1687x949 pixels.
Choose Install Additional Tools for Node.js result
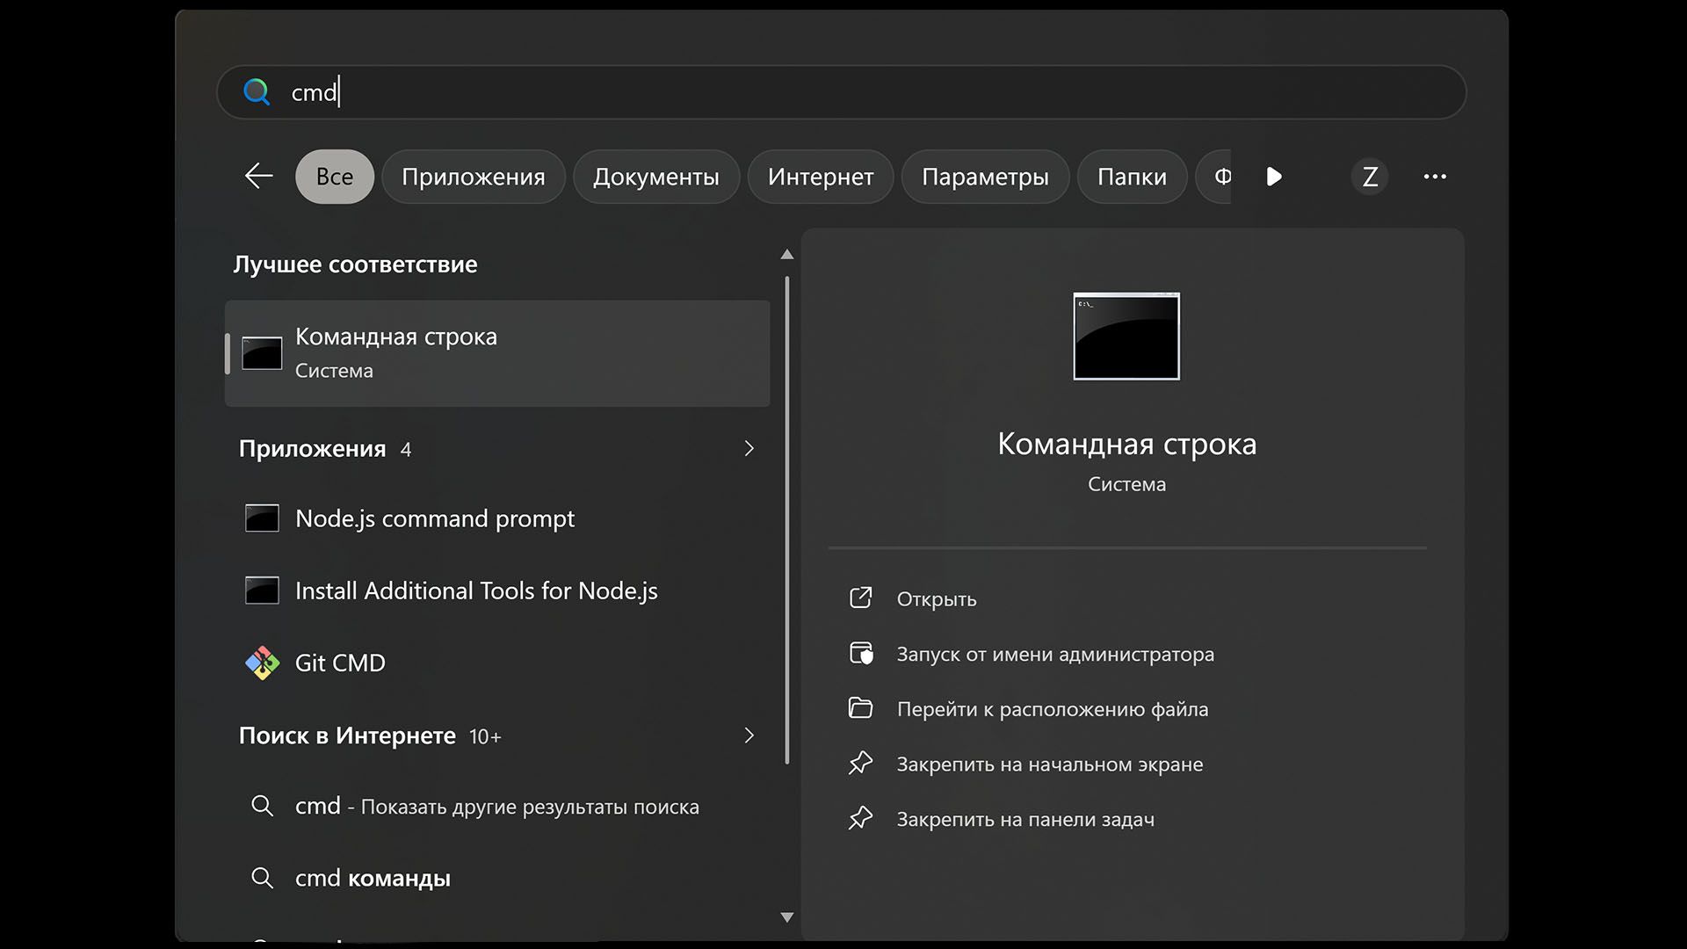[x=476, y=591]
